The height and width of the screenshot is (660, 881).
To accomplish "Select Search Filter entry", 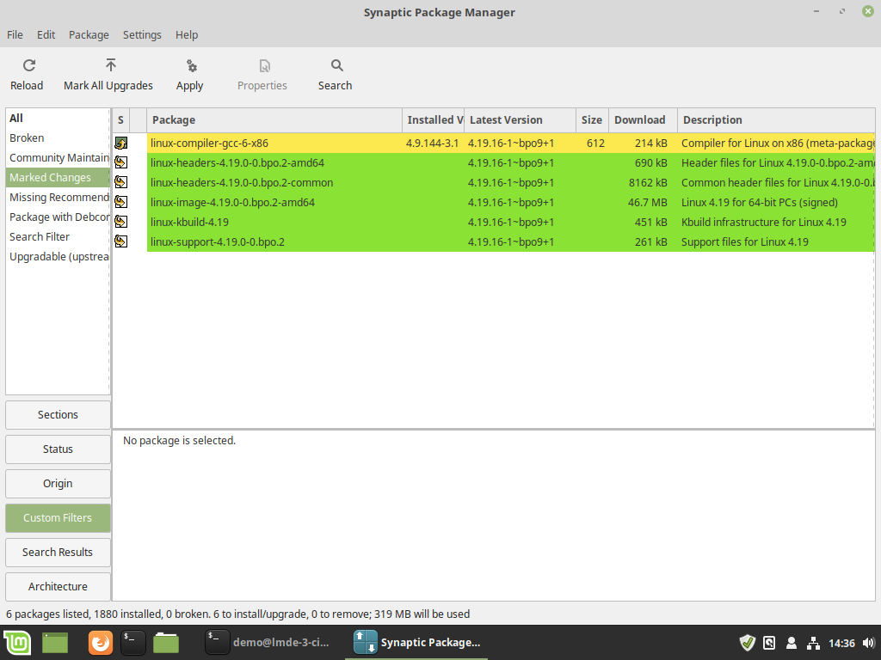I will 58,237.
